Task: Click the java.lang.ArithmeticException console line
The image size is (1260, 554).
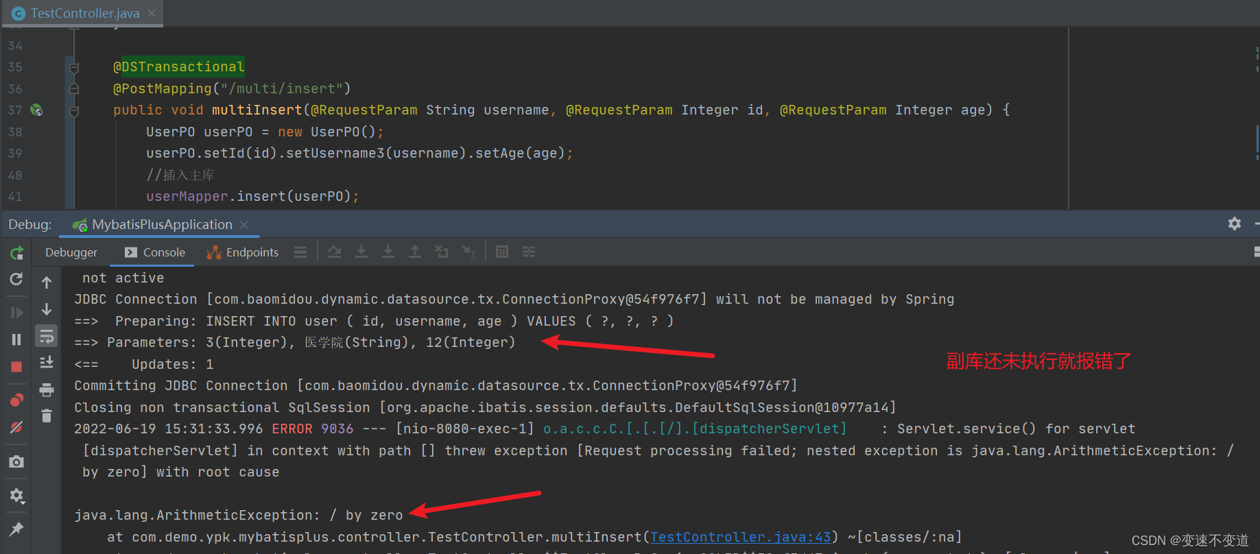Action: tap(239, 515)
